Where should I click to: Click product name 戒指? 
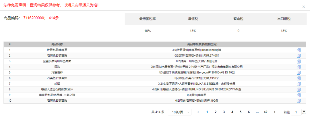57,84
